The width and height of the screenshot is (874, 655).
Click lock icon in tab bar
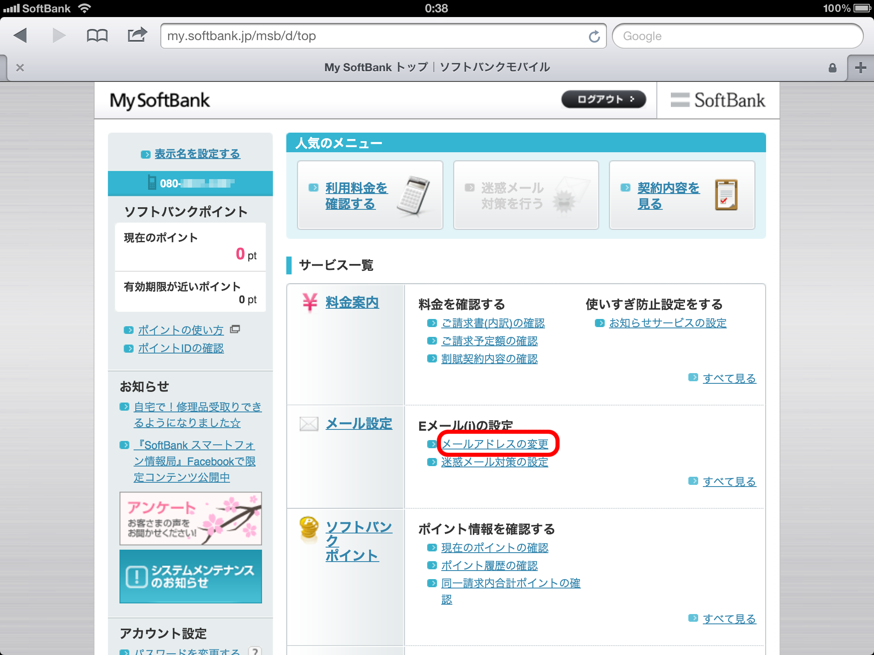832,67
